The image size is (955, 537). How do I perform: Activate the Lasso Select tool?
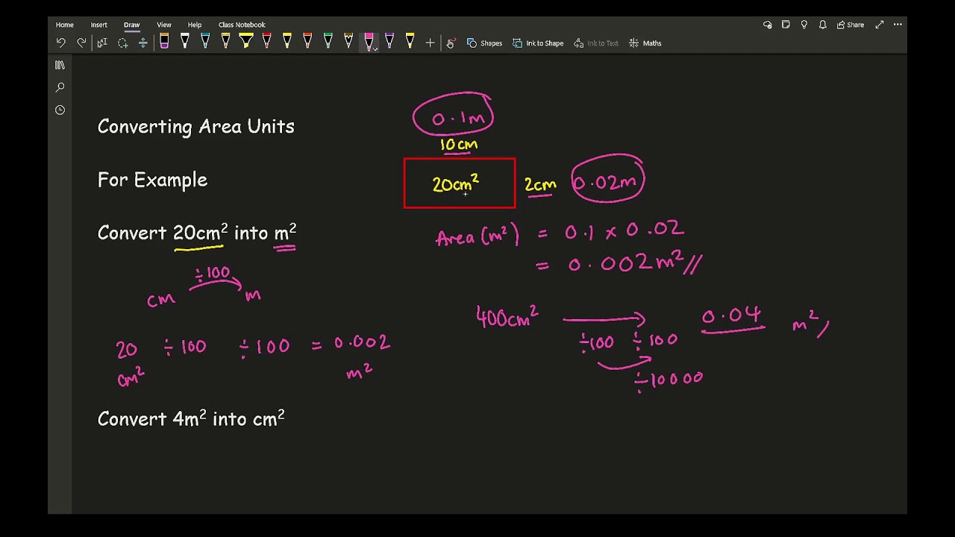pyautogui.click(x=123, y=43)
